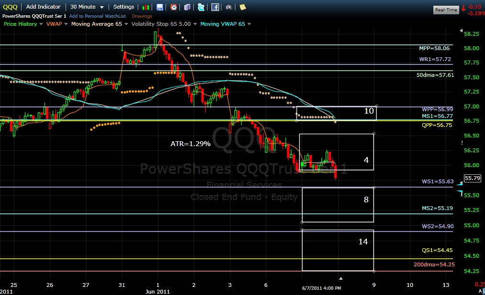Click the floppy disk save icon
The image size is (485, 295).
point(160,7)
